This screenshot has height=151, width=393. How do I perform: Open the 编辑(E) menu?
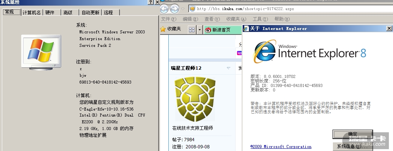point(190,19)
